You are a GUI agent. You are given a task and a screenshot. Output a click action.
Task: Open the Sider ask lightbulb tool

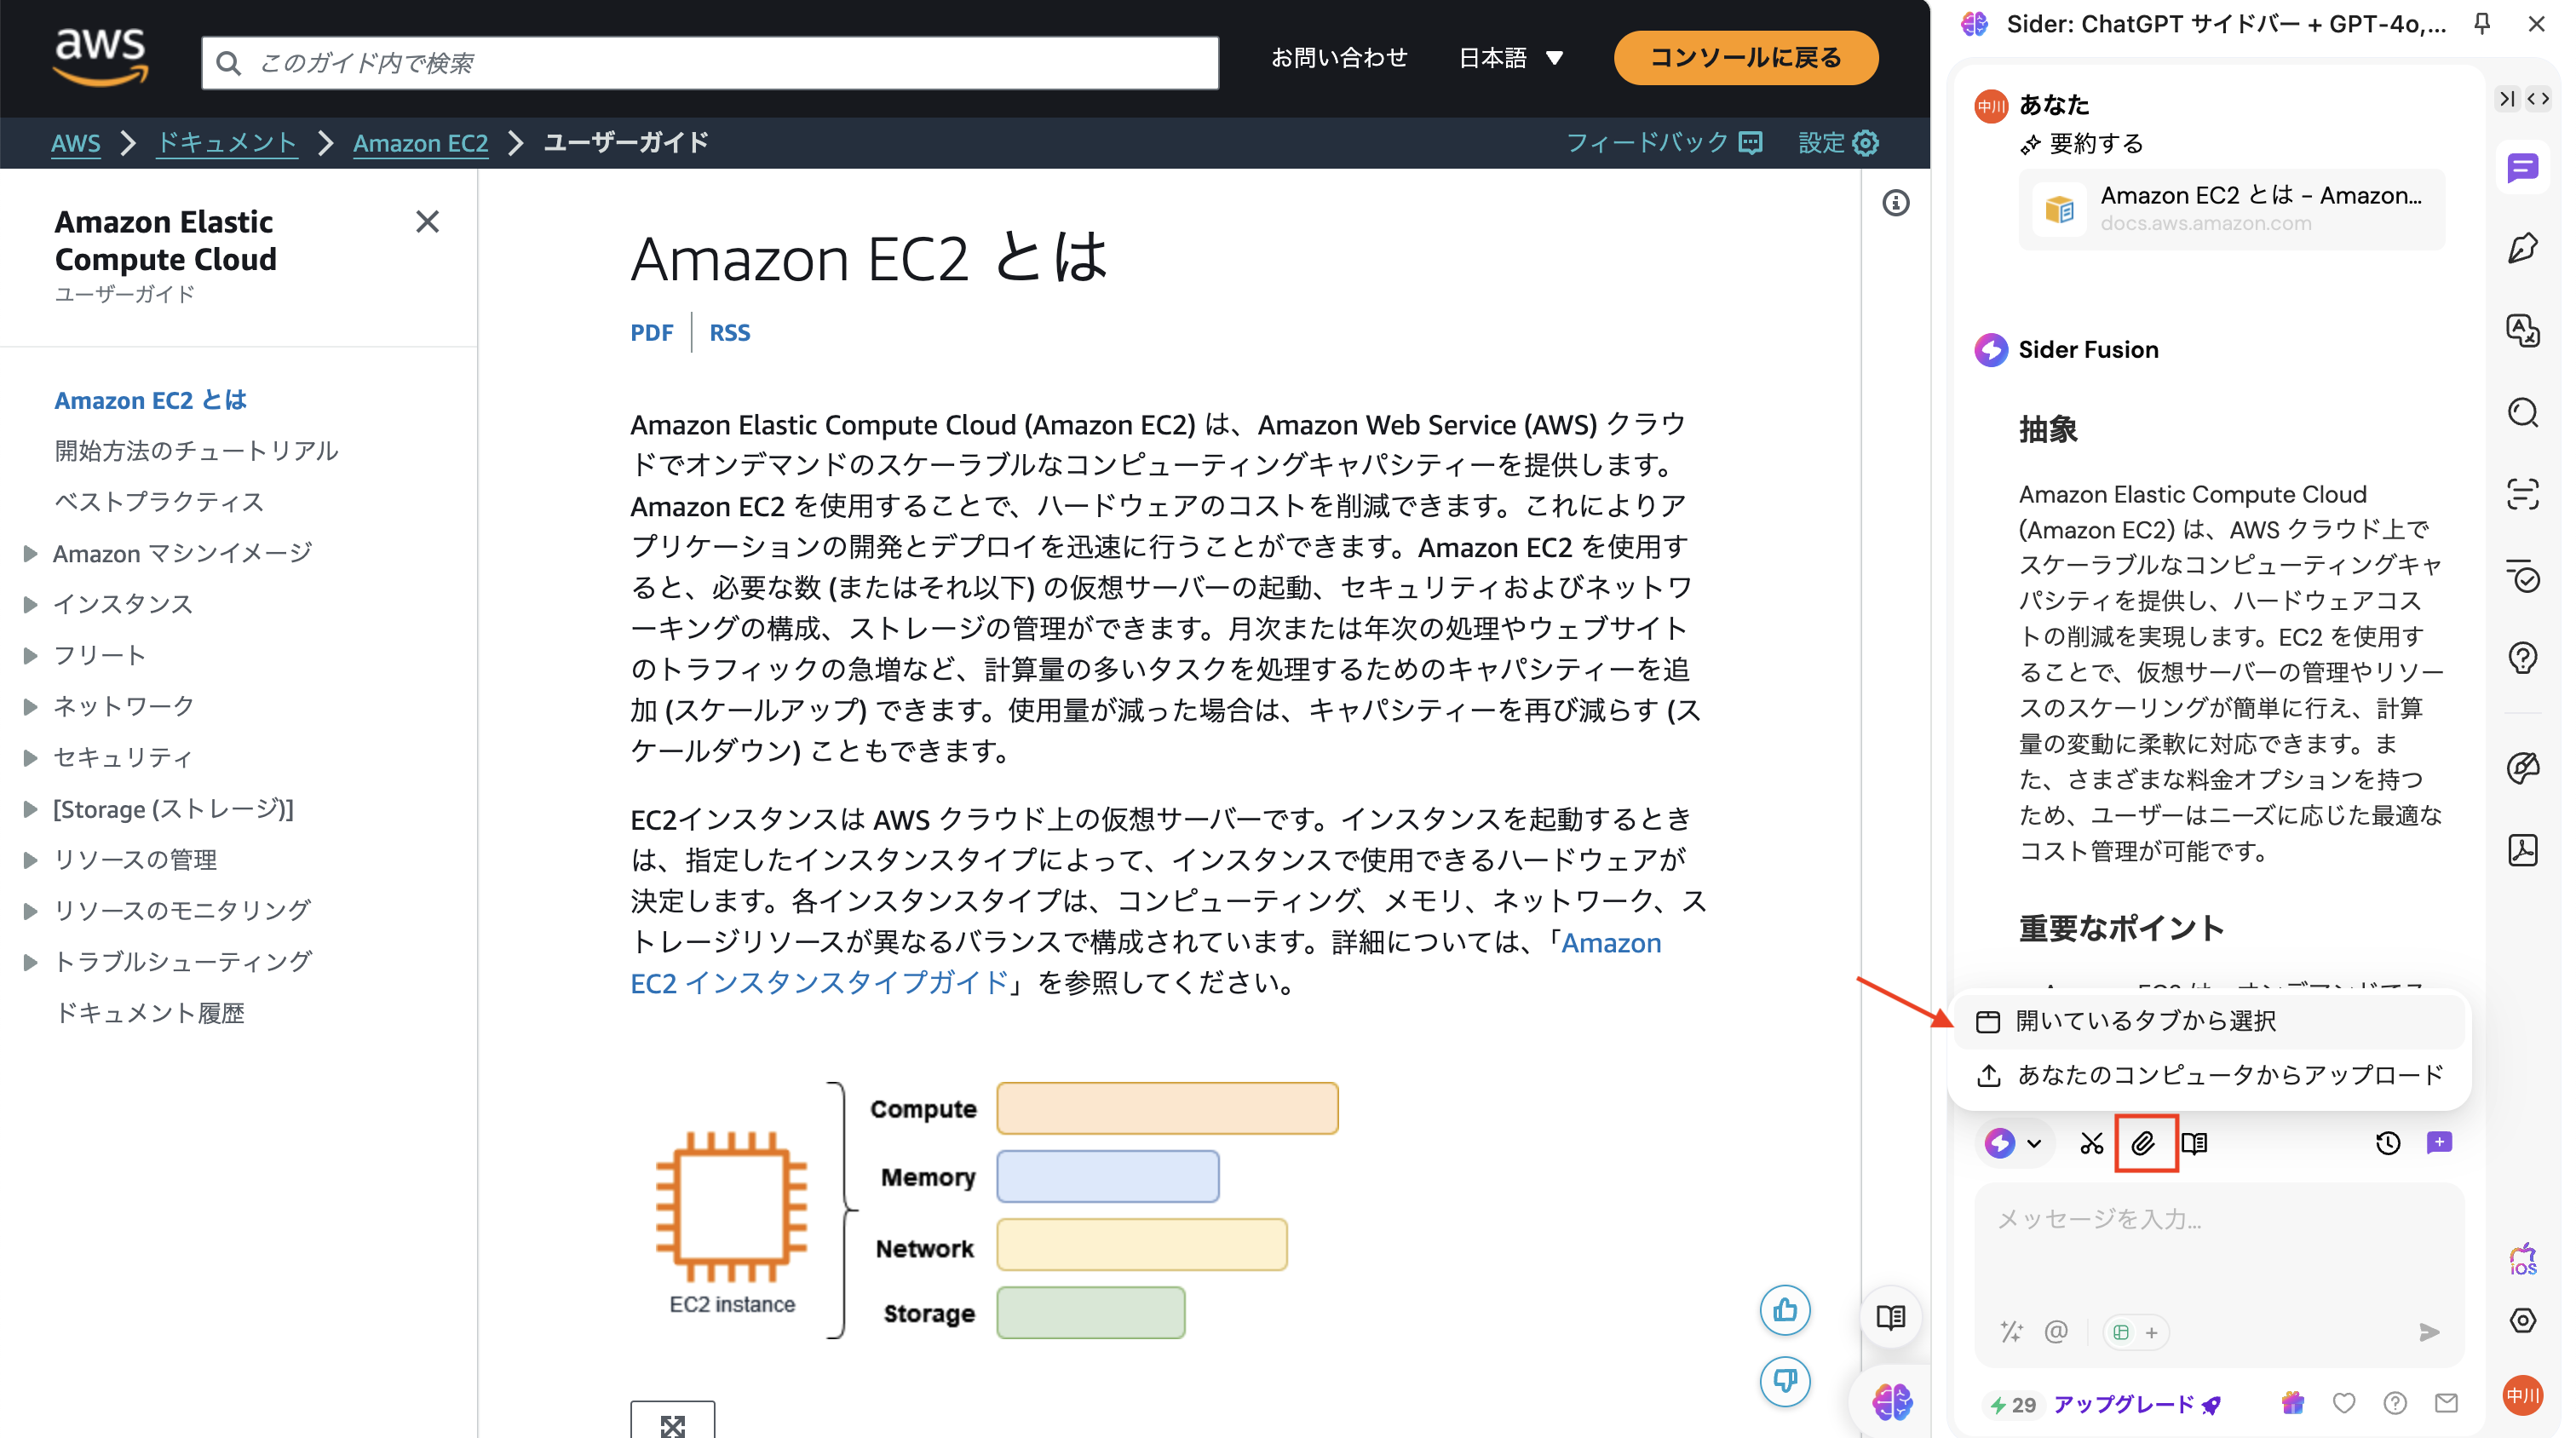click(2522, 657)
